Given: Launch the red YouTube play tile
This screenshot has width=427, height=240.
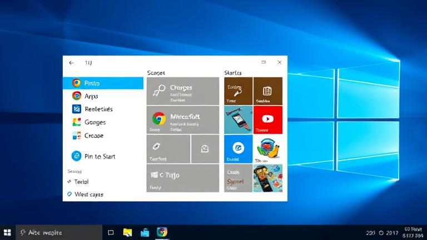Looking at the screenshot, I should pos(267,120).
